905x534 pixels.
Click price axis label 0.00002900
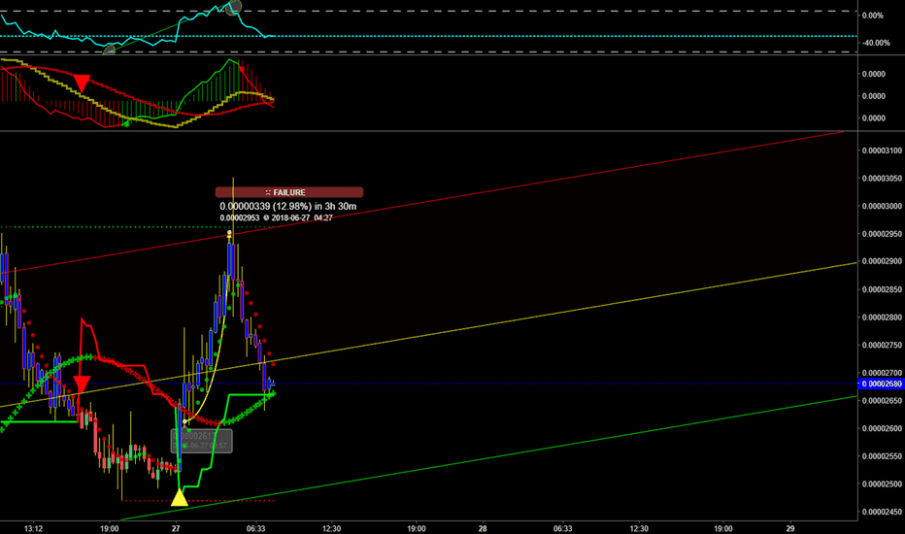click(882, 261)
